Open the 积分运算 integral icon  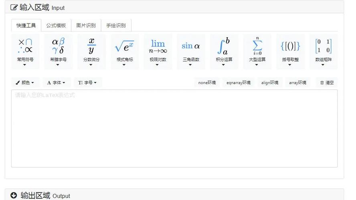(224, 51)
